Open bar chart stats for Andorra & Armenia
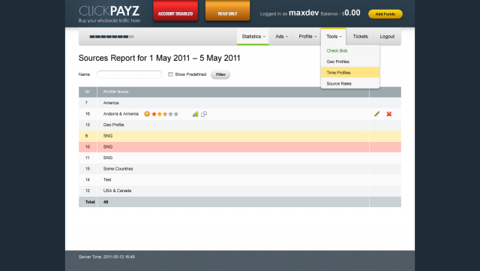Viewport: 480px width, 271px height. click(195, 114)
